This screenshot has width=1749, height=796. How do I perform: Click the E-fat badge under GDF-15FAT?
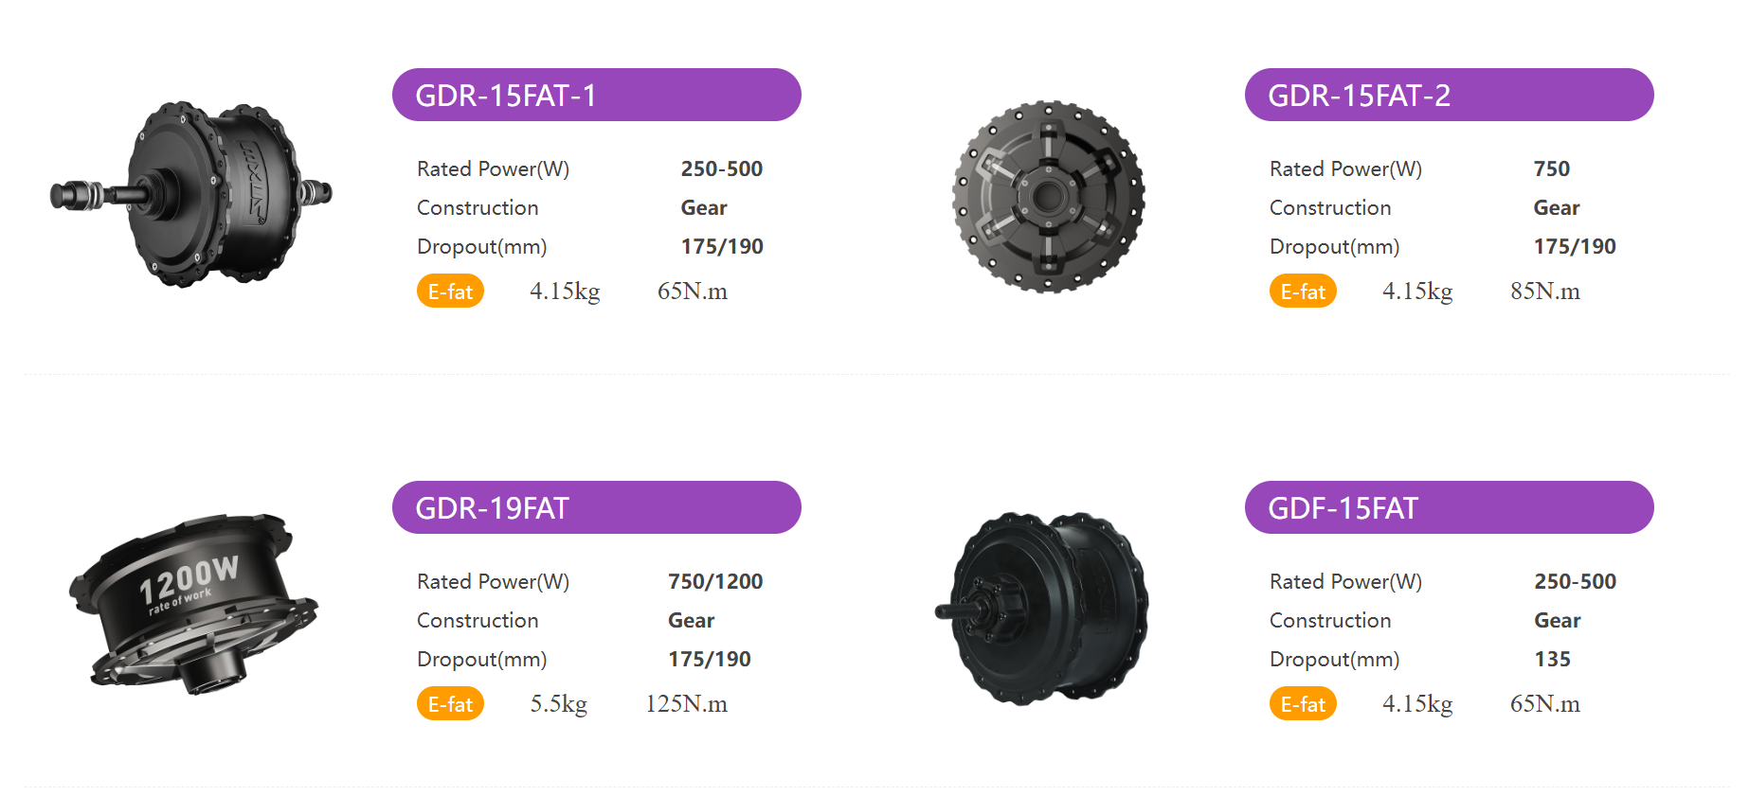(1303, 704)
